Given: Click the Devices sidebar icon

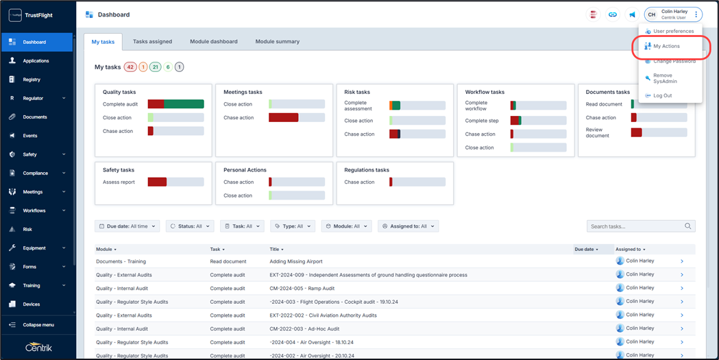Looking at the screenshot, I should pyautogui.click(x=12, y=304).
